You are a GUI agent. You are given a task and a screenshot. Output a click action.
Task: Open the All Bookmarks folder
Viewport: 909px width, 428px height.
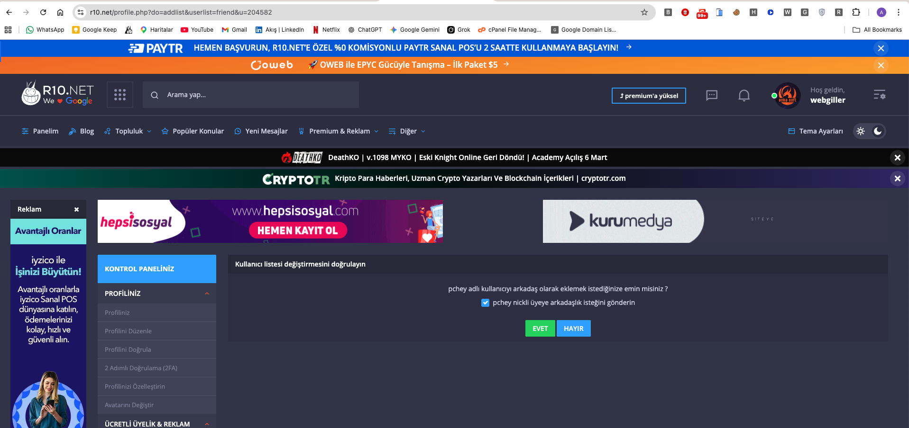coord(877,30)
